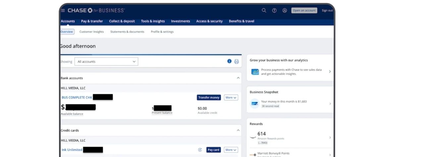Click the Open an account button
The image size is (424, 157).
tap(304, 11)
